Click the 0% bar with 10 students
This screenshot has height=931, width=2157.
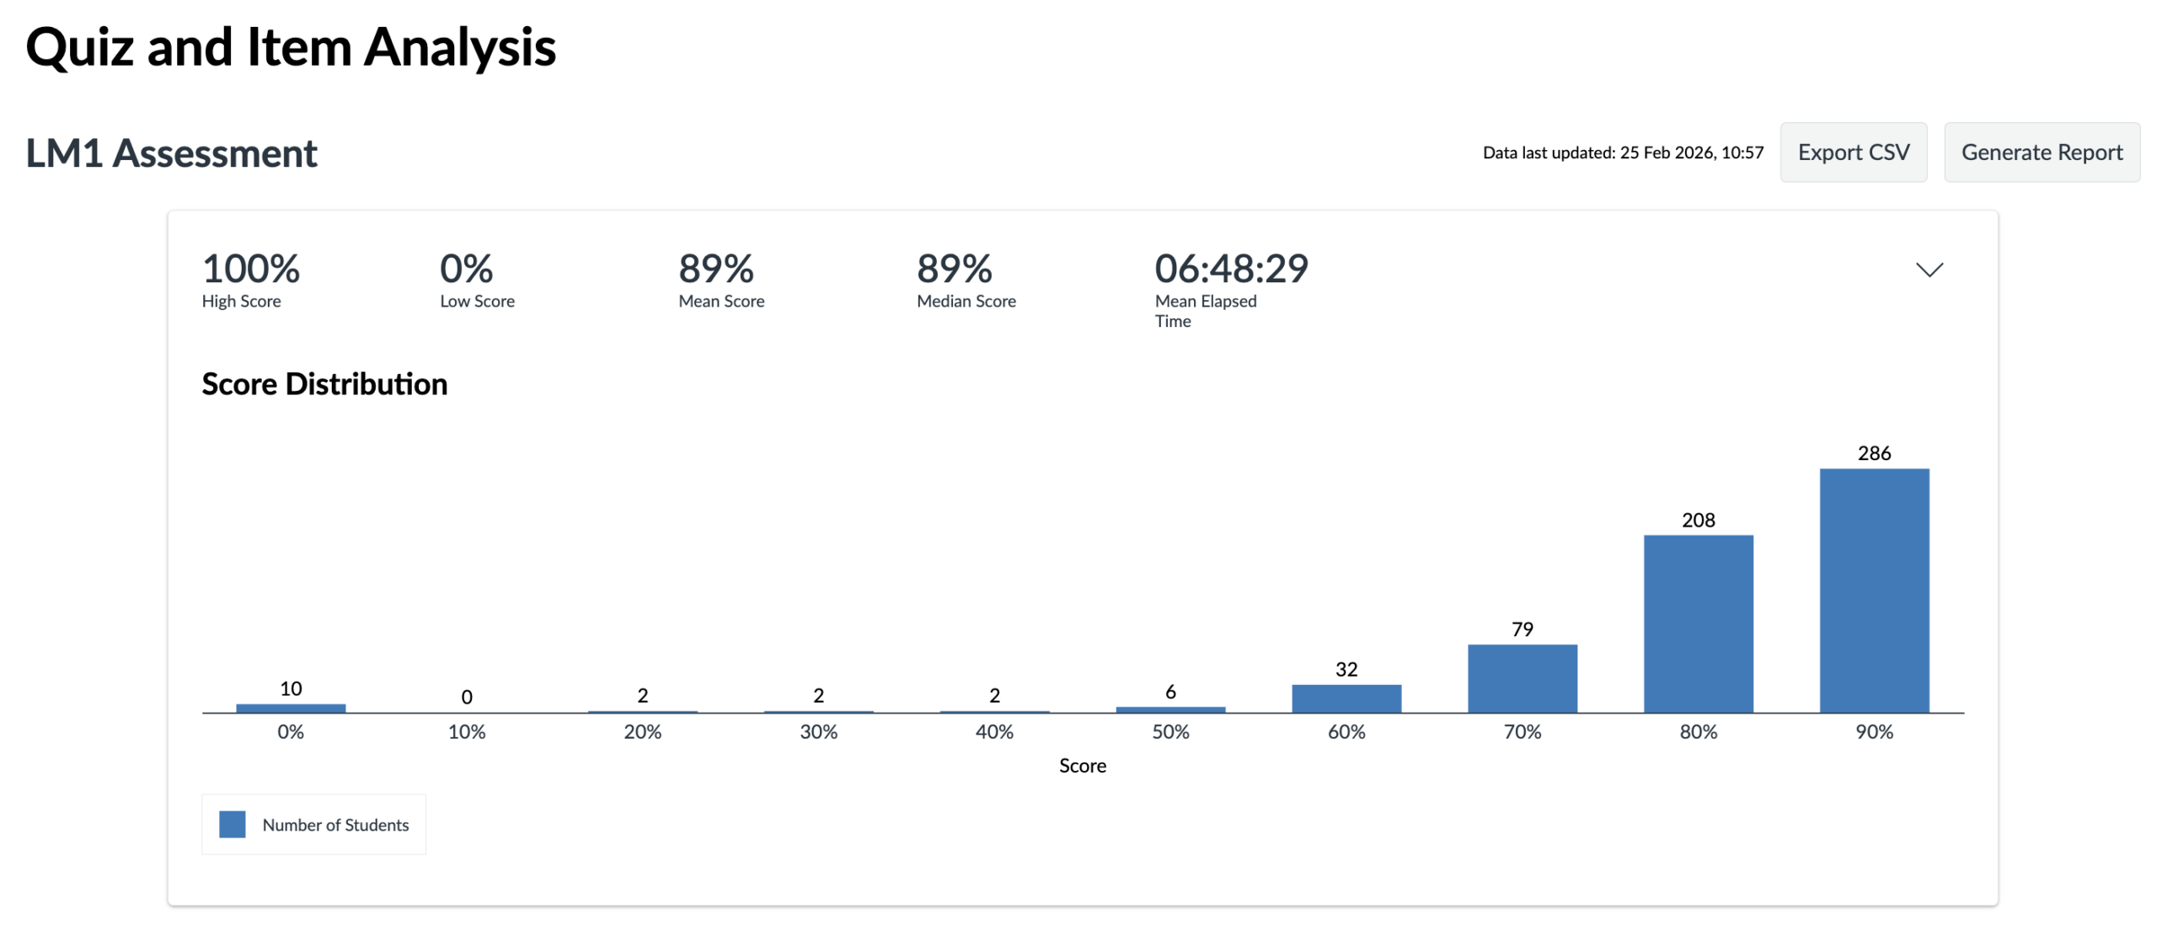pos(291,708)
